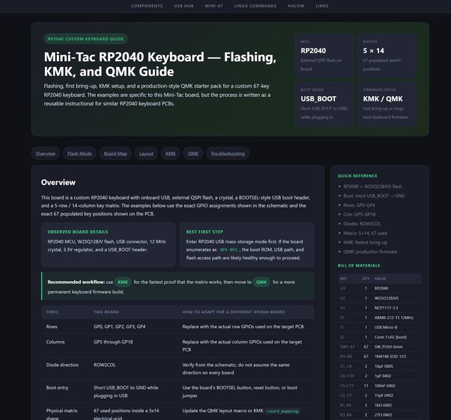
Task: Click the Conn 1×02 (boot) BOM row
Action: 380,337
